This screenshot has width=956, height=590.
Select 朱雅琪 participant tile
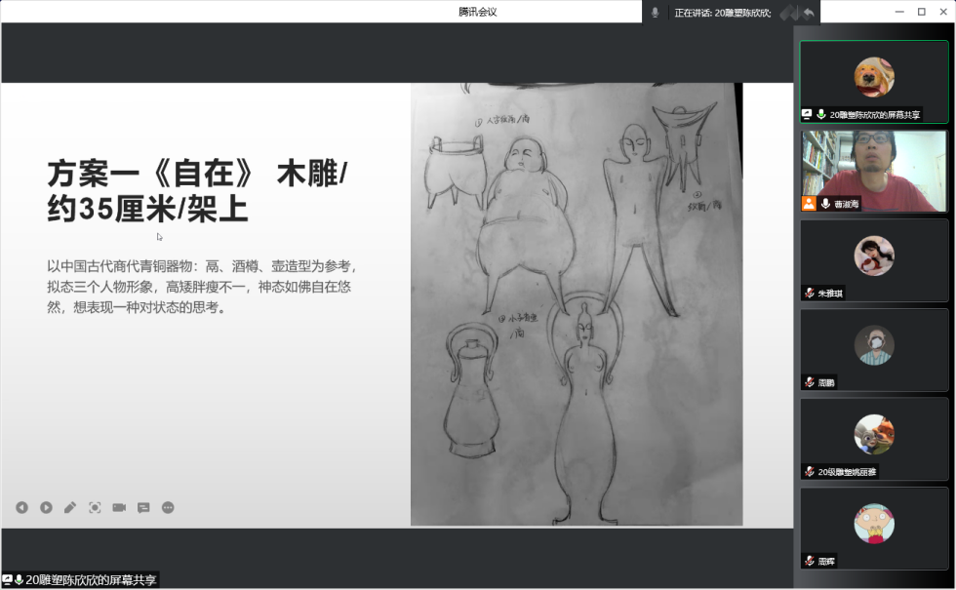click(x=873, y=259)
